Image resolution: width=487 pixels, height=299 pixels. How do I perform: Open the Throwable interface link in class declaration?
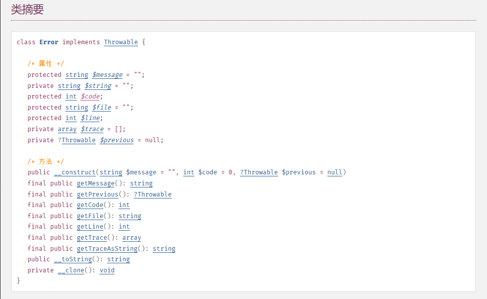coord(120,42)
